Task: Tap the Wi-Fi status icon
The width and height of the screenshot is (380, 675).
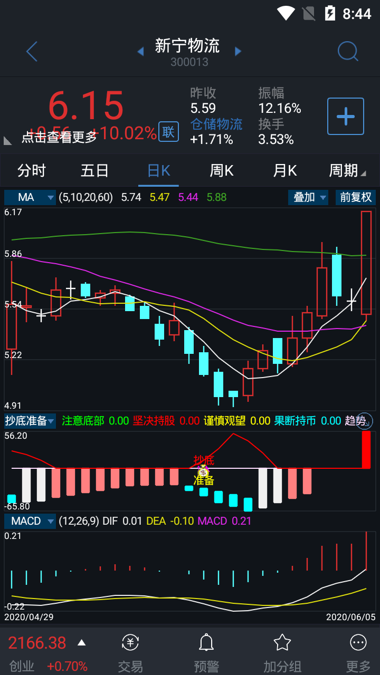Action: click(x=286, y=13)
